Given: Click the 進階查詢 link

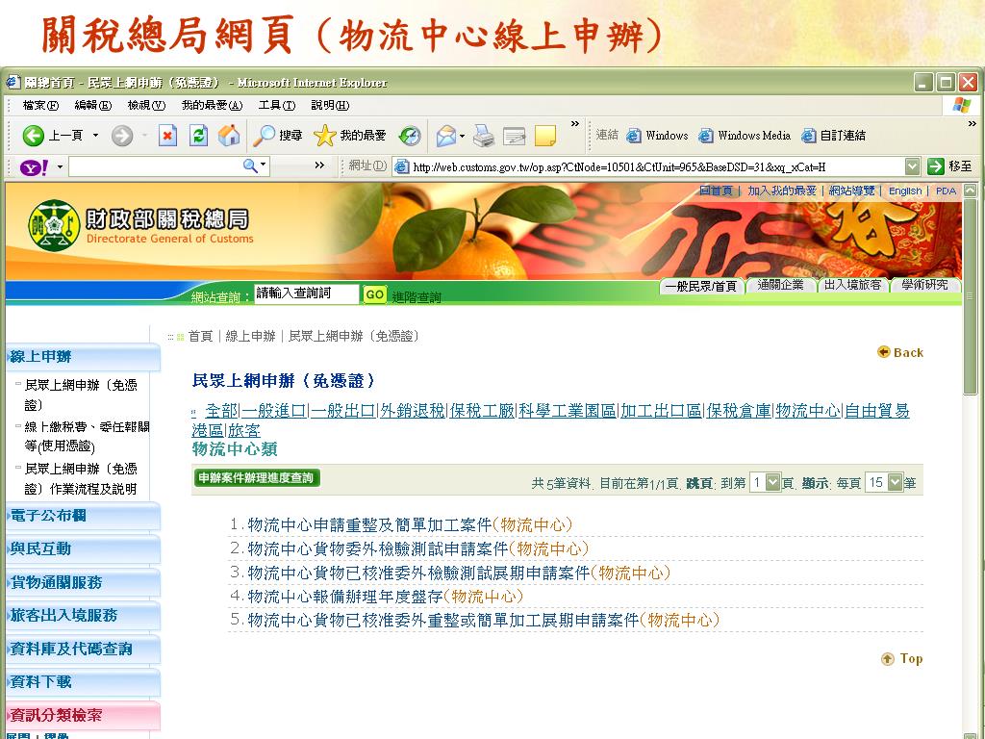Looking at the screenshot, I should coord(417,297).
